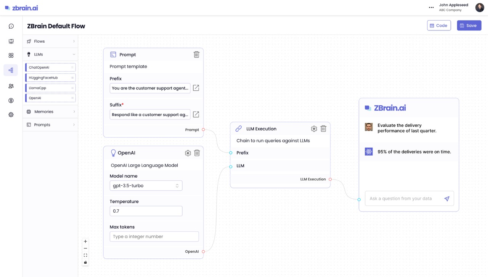The image size is (488, 277).
Task: Click the LLM input connector on LLM Execution
Action: tap(231, 167)
